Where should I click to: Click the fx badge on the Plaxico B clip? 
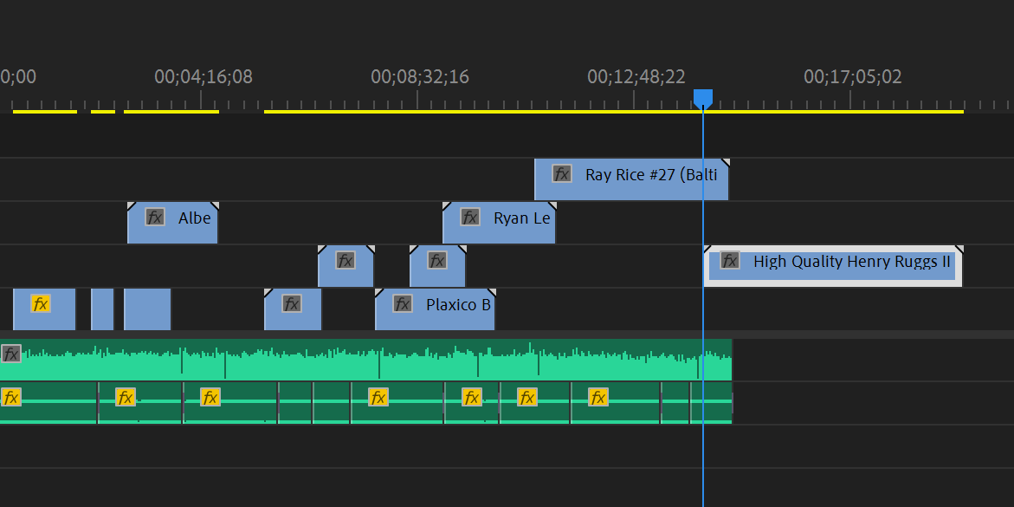click(x=403, y=303)
